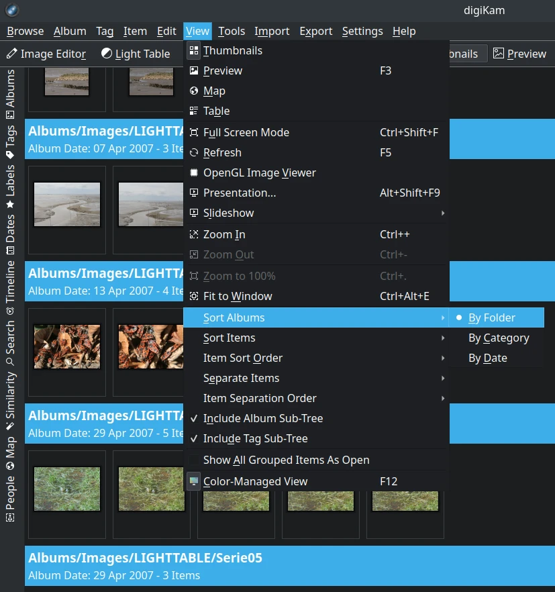
Task: Open the Tools menu
Action: tap(232, 31)
